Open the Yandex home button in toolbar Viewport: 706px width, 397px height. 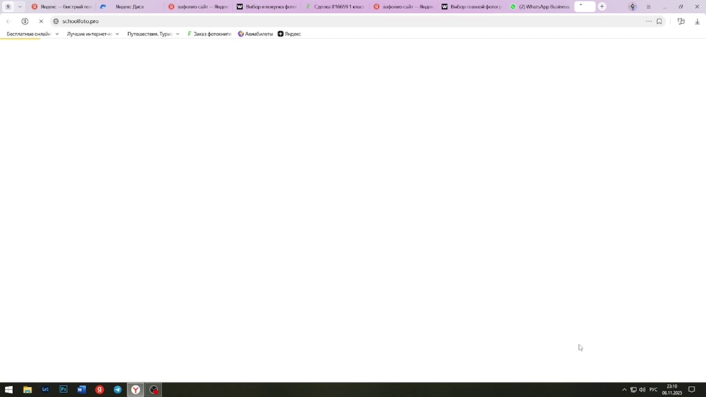25,21
